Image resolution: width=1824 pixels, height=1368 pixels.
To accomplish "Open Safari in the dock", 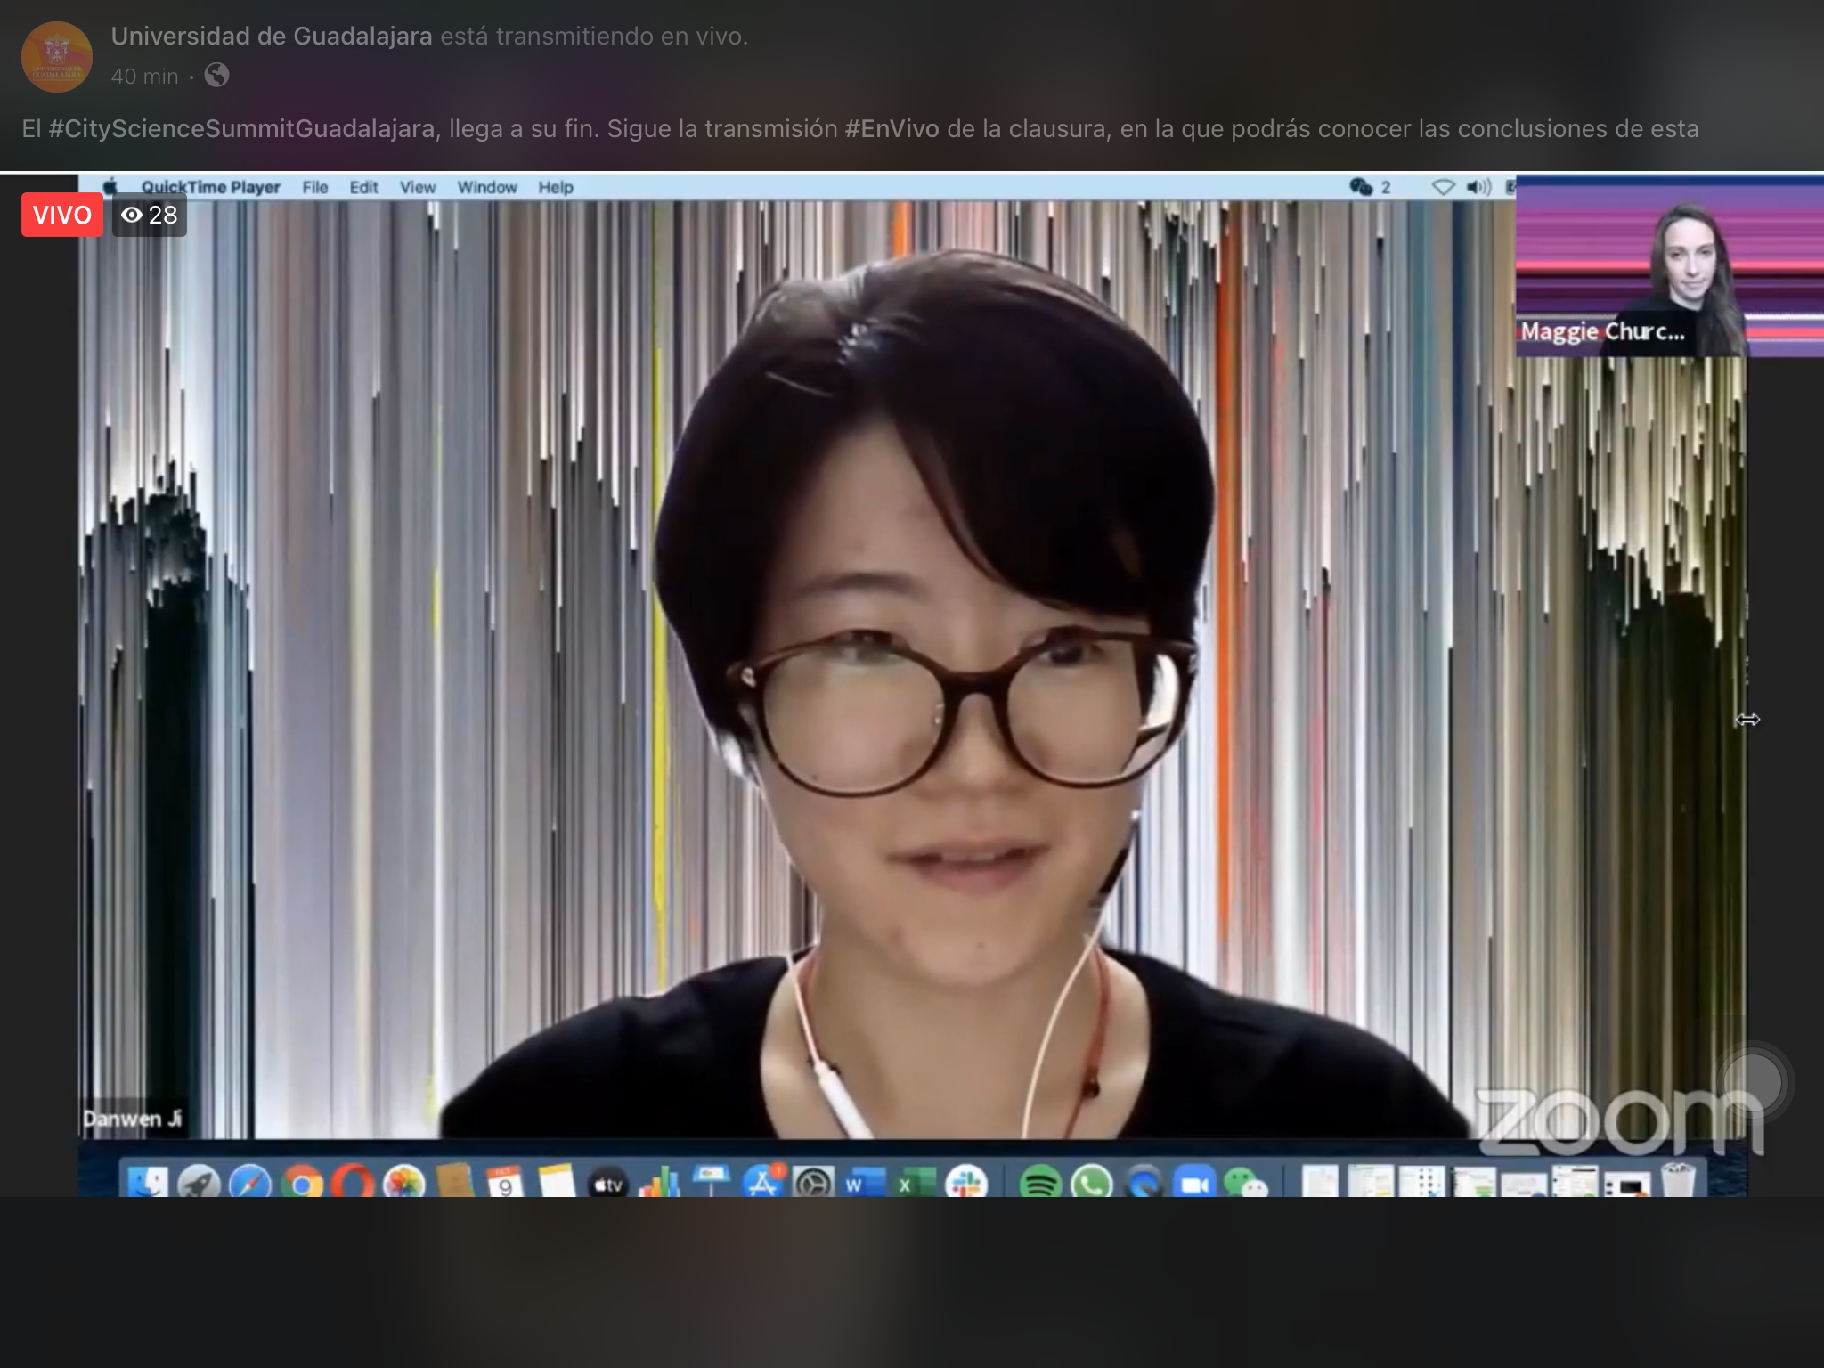I will 250,1184.
